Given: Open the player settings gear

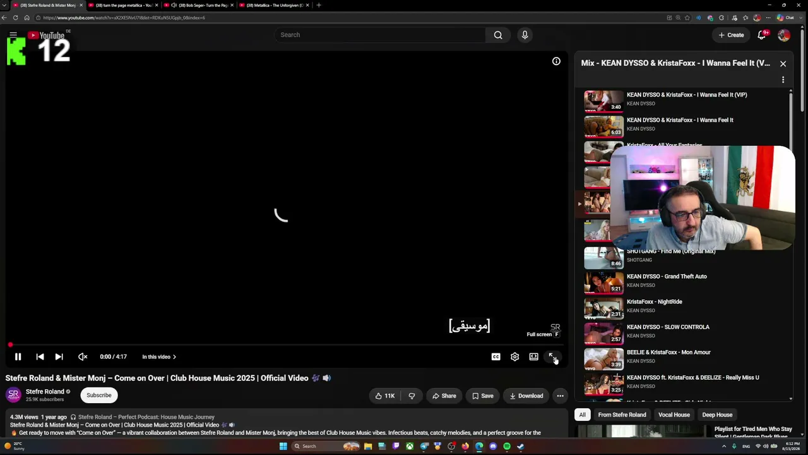Looking at the screenshot, I should click(514, 357).
